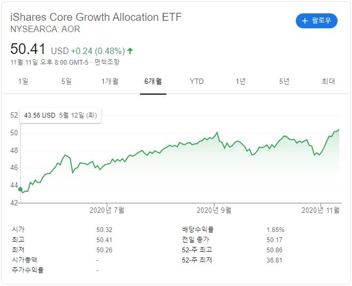Click the 2020년 7월 axis label
The image size is (352, 286).
click(x=108, y=210)
